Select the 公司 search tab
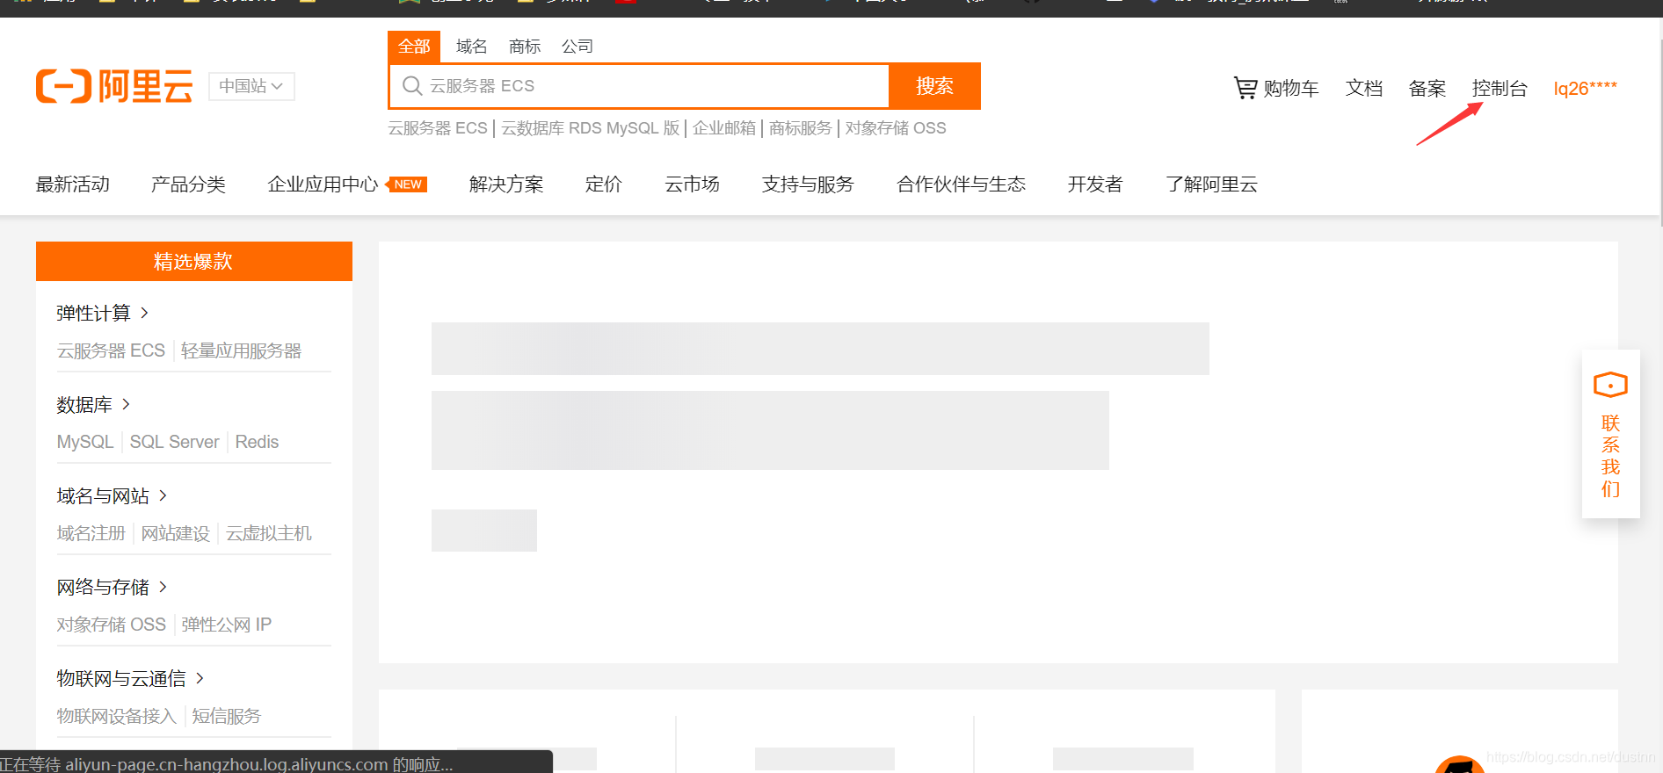This screenshot has width=1663, height=773. click(577, 47)
